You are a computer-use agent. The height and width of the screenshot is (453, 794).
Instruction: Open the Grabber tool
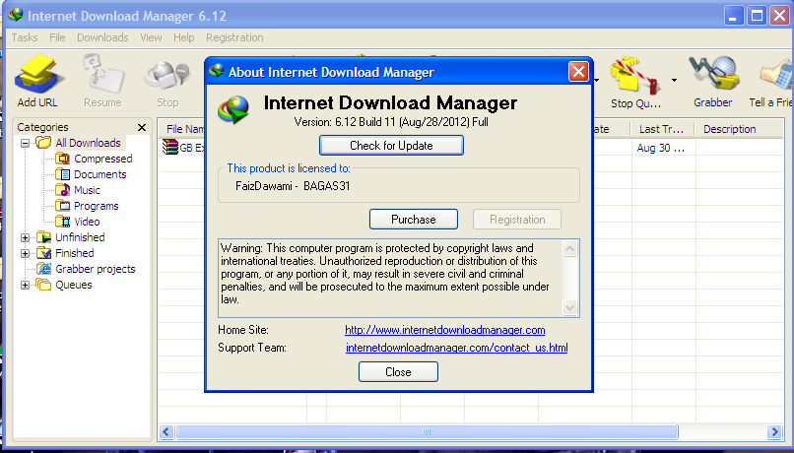(713, 75)
